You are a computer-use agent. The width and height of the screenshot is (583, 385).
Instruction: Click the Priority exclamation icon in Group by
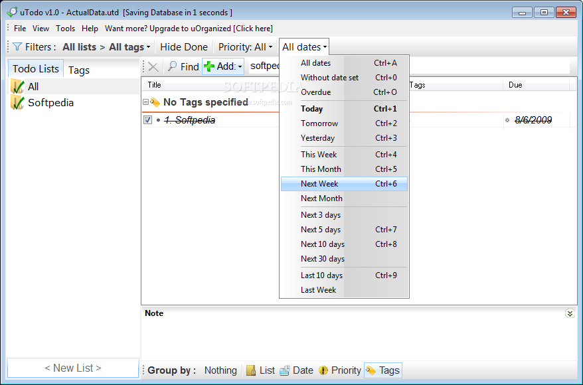pos(323,370)
